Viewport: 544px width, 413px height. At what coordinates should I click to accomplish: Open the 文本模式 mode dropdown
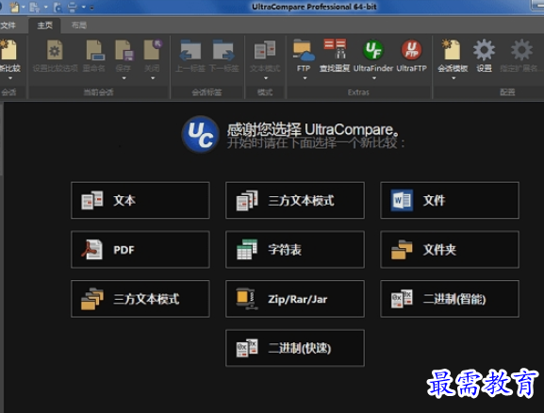click(266, 78)
